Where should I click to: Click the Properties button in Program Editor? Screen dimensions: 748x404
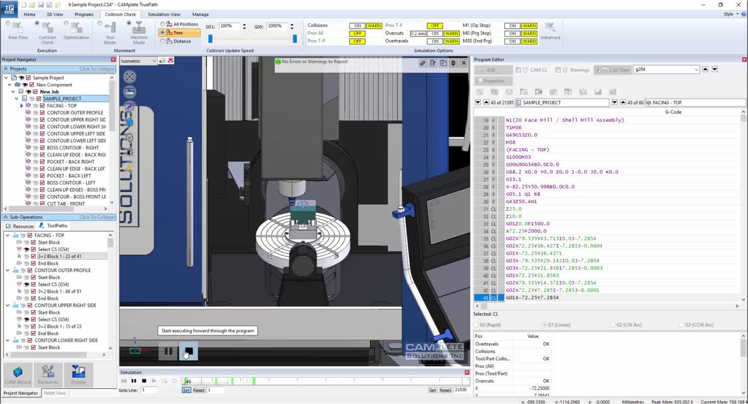coord(494,81)
